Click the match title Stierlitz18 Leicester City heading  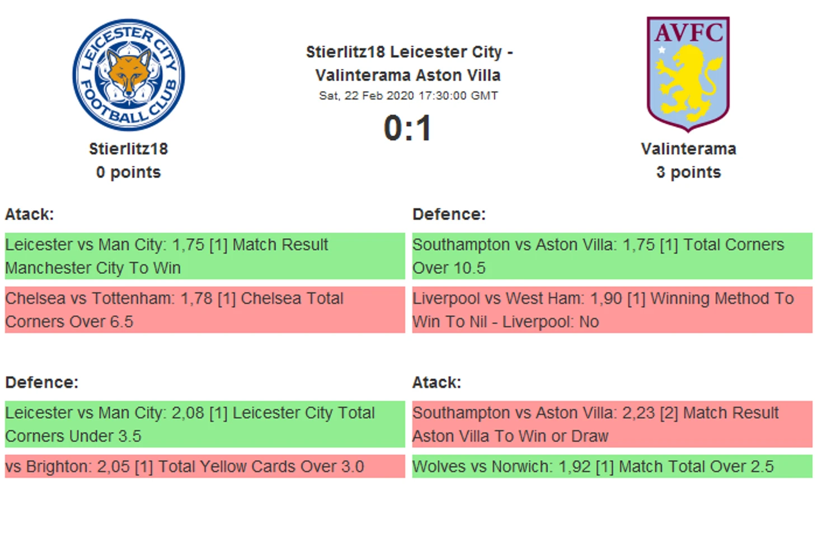408,63
